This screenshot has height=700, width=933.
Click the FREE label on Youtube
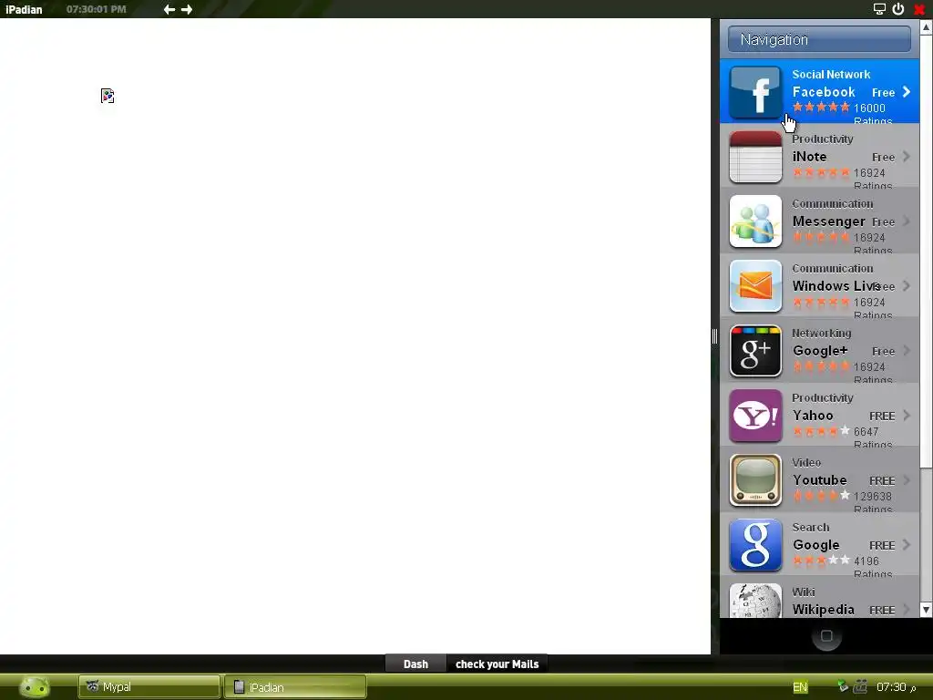882,481
